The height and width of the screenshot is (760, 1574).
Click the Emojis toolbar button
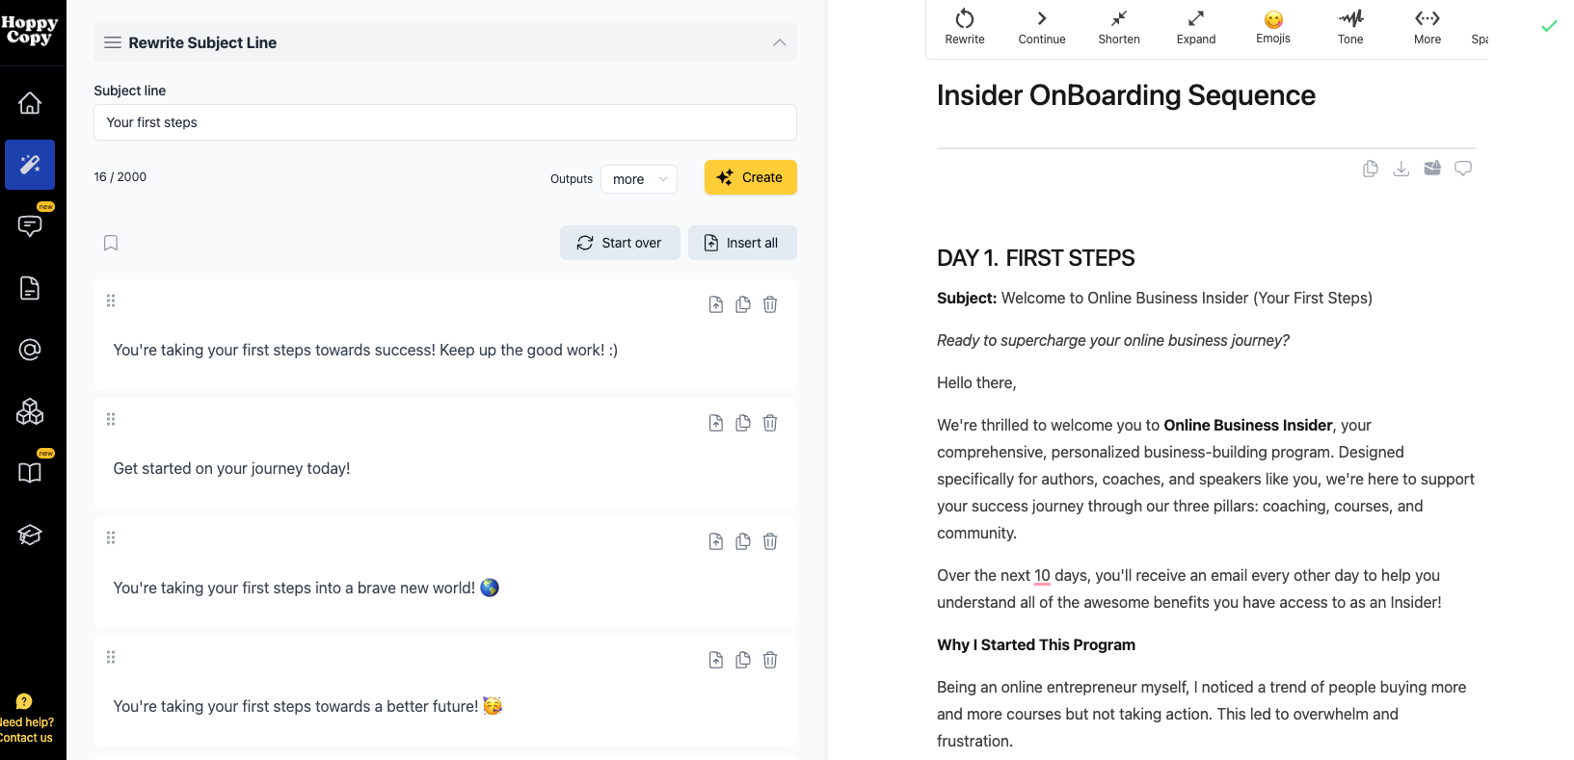tap(1273, 27)
